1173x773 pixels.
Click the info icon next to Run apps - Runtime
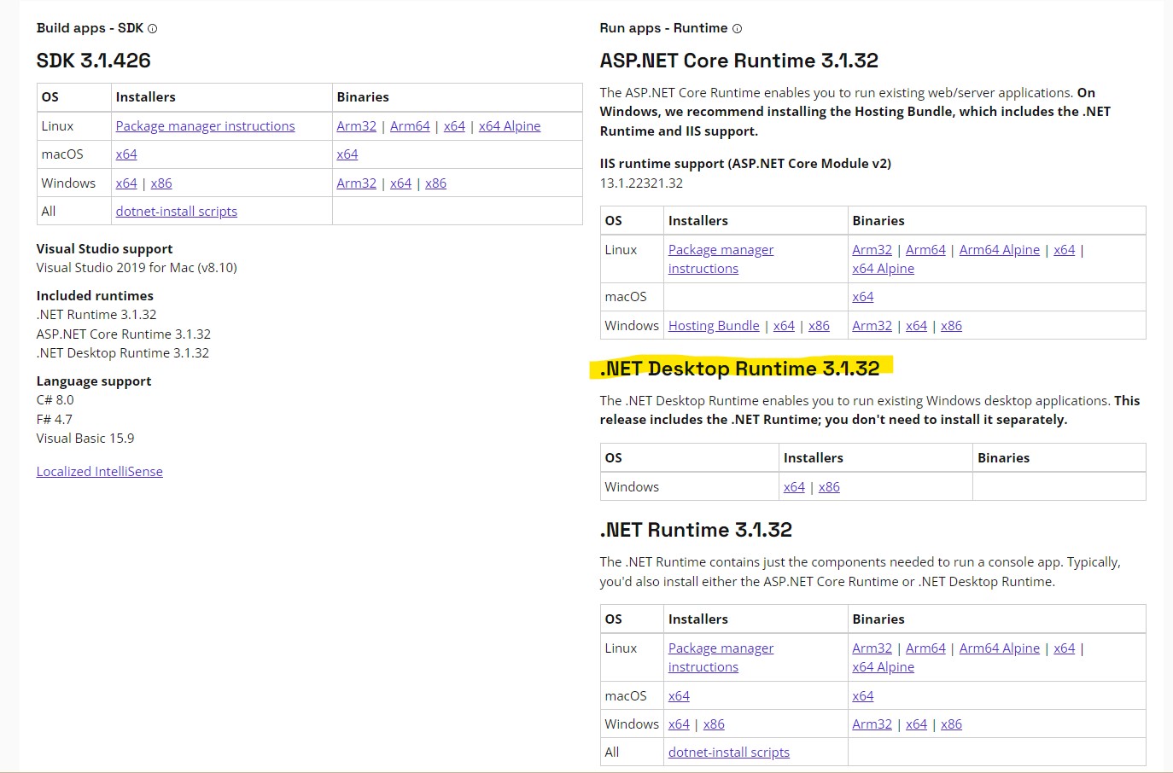pyautogui.click(x=738, y=29)
